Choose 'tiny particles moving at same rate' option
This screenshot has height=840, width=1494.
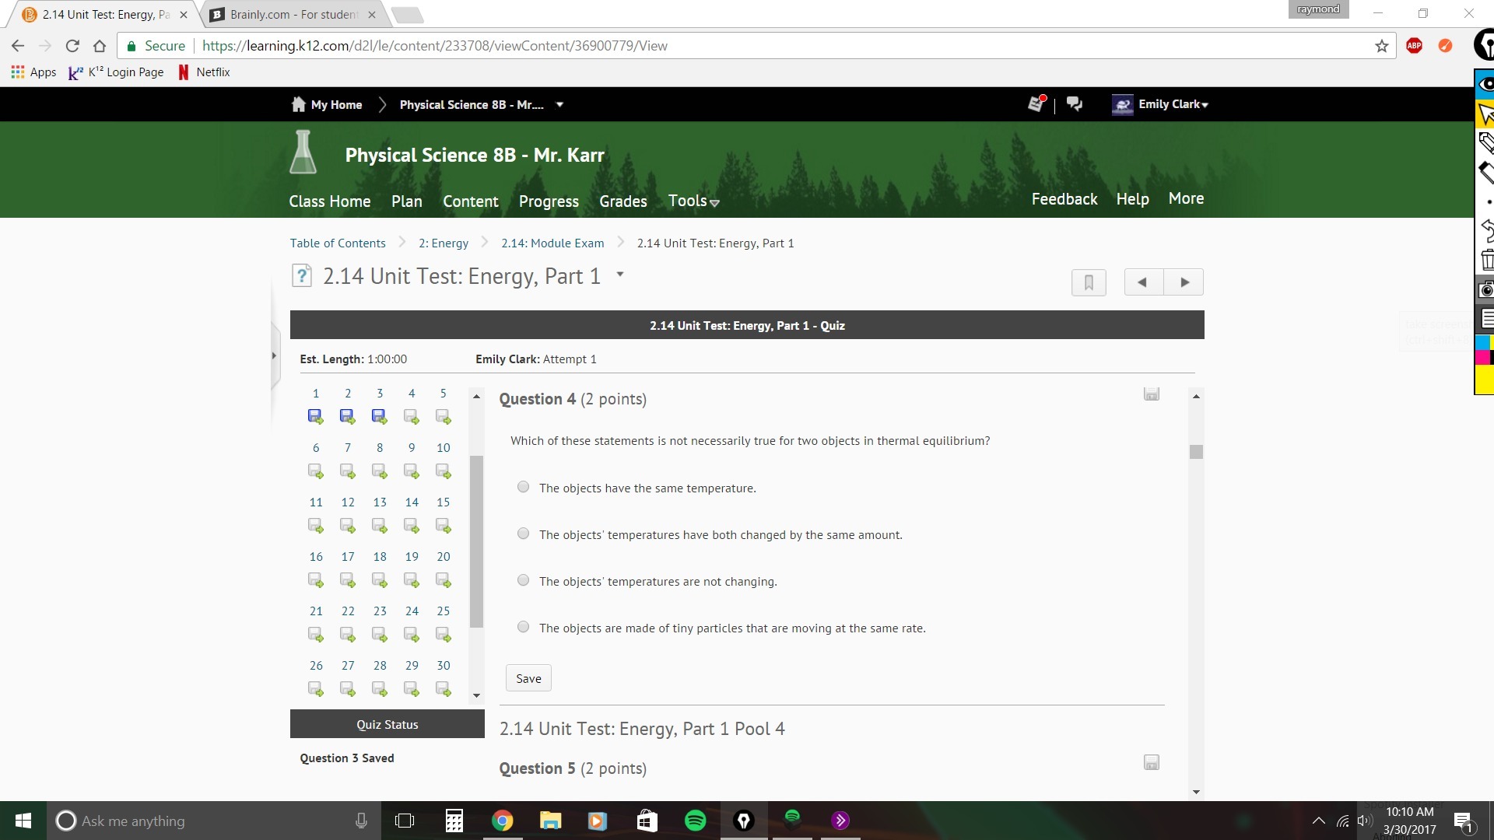click(523, 628)
